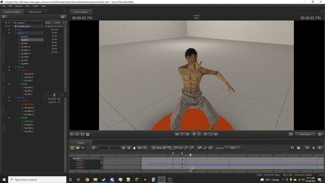The image size is (325, 183).
Task: Switch to the Element Viewer tab
Action: (35, 12)
